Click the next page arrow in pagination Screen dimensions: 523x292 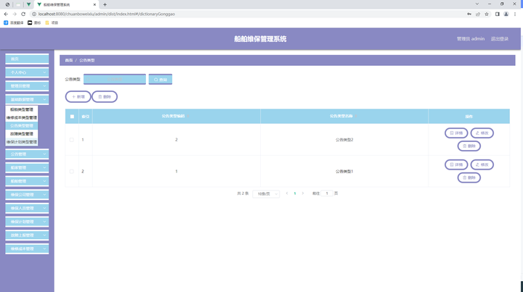[x=303, y=193]
